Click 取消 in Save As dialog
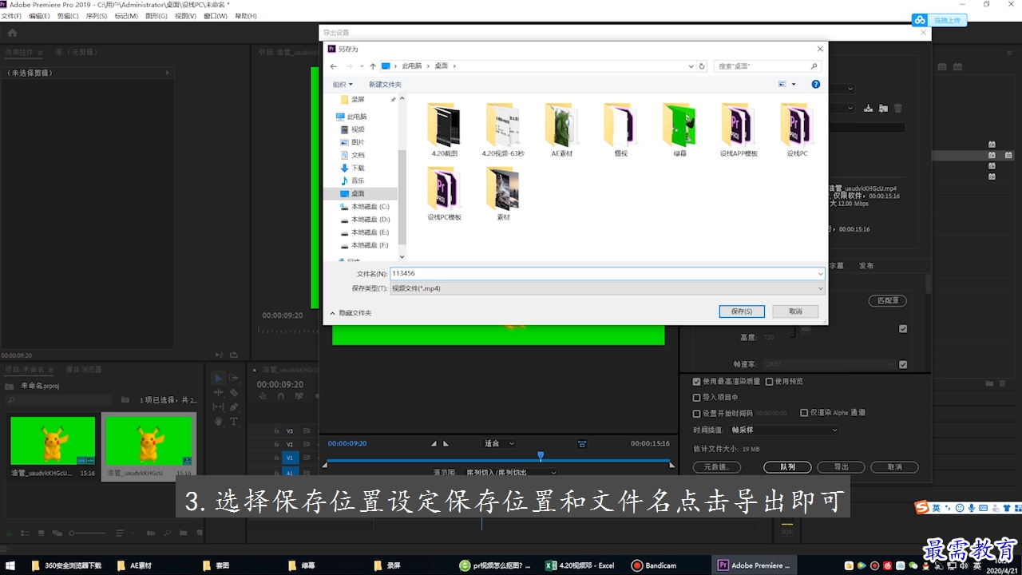 click(x=795, y=311)
